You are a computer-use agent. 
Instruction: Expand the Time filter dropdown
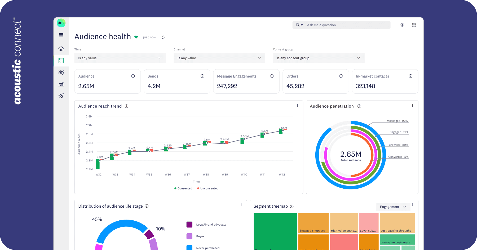120,58
